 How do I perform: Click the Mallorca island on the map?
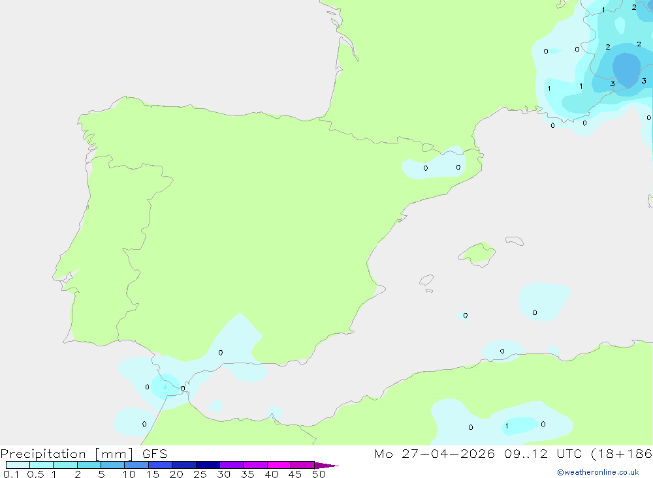(477, 254)
